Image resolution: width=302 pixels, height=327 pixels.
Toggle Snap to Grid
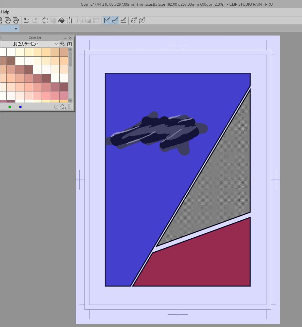pos(123,20)
